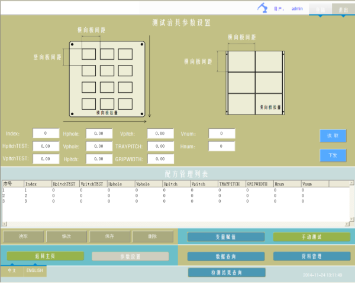Open 变量赋值 variable assignment page
This screenshot has height=283, width=355.
[x=226, y=237]
